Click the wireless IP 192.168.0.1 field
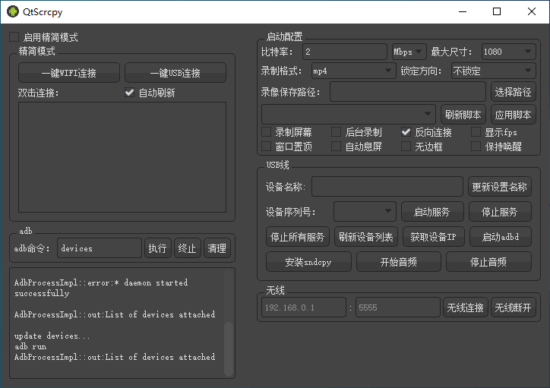 pyautogui.click(x=303, y=308)
